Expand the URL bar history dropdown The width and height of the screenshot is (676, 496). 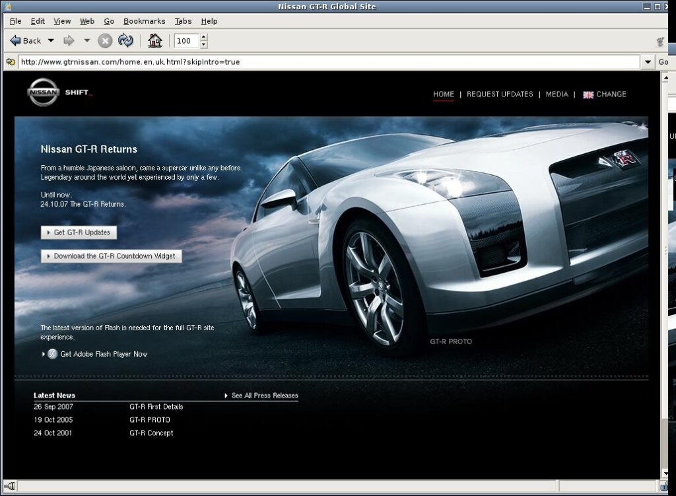(x=647, y=62)
